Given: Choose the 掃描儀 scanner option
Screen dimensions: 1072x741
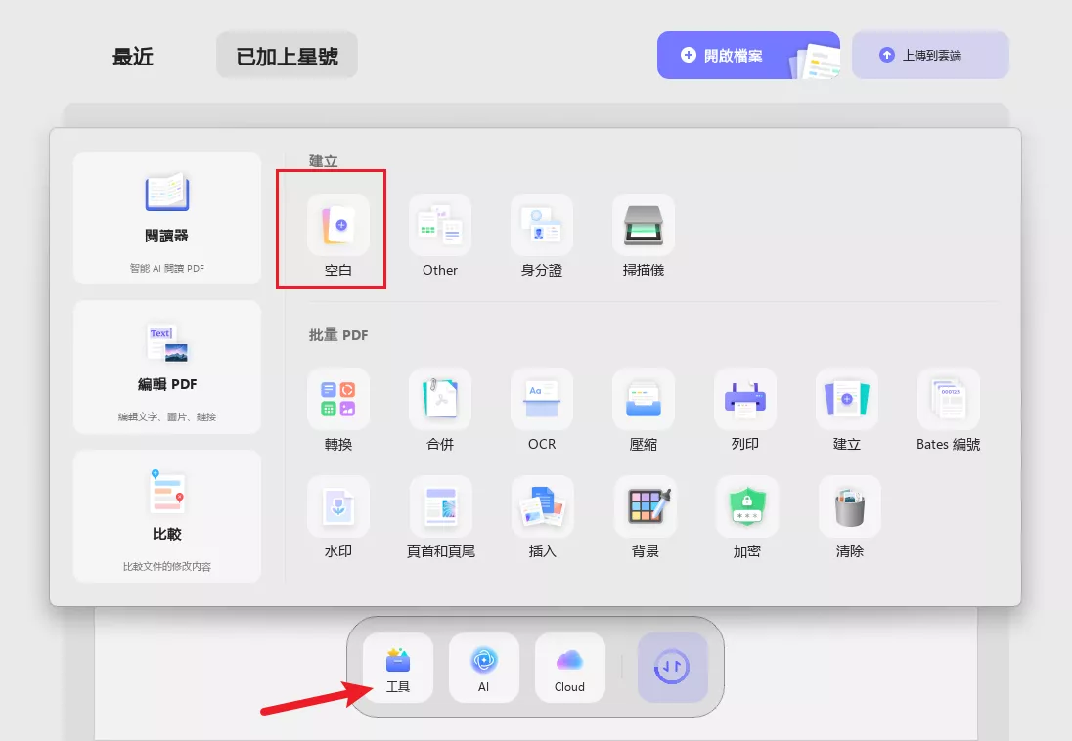Looking at the screenshot, I should pyautogui.click(x=644, y=226).
